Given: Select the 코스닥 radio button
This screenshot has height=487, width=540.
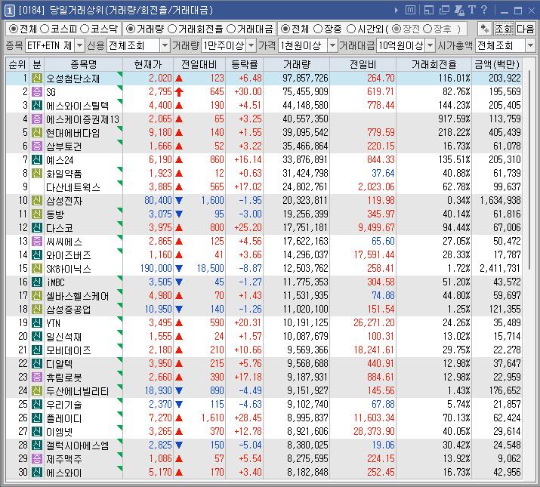Looking at the screenshot, I should coord(85,29).
